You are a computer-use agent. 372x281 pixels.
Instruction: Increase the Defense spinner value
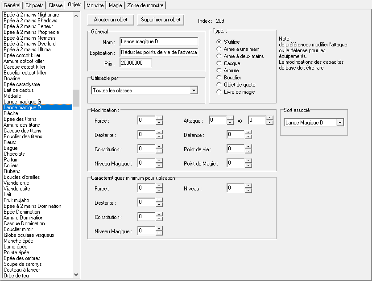248,132
